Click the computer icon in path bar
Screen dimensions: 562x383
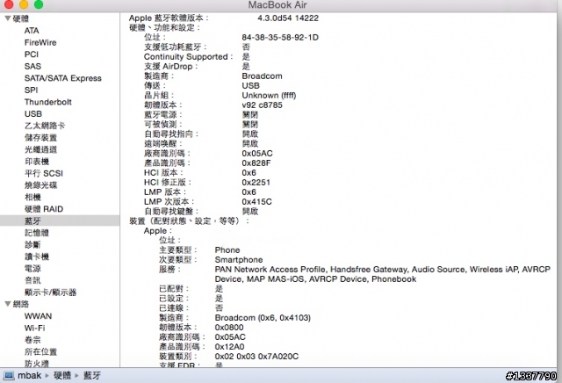point(9,375)
